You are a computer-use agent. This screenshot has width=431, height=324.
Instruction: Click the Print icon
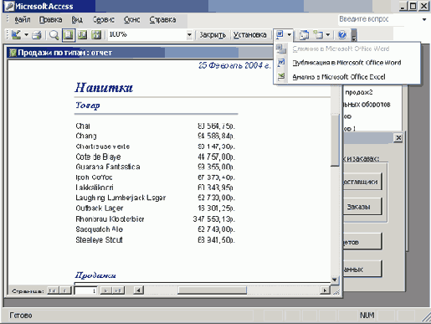(x=37, y=35)
